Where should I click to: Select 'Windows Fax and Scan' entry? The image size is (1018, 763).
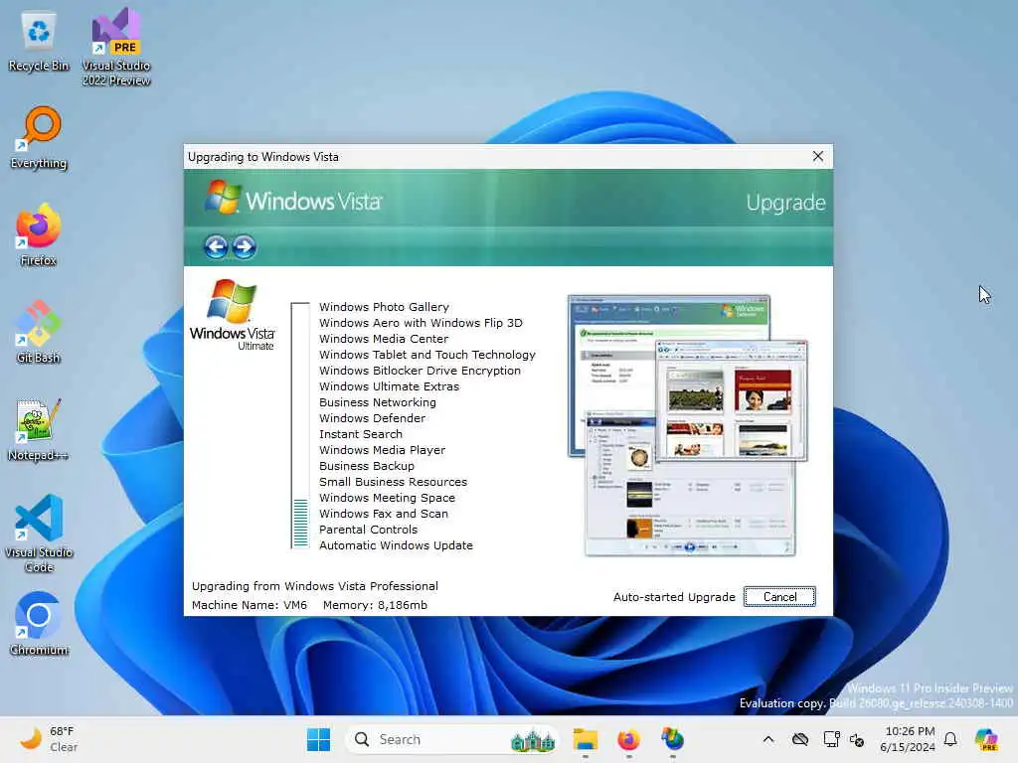[x=384, y=514]
